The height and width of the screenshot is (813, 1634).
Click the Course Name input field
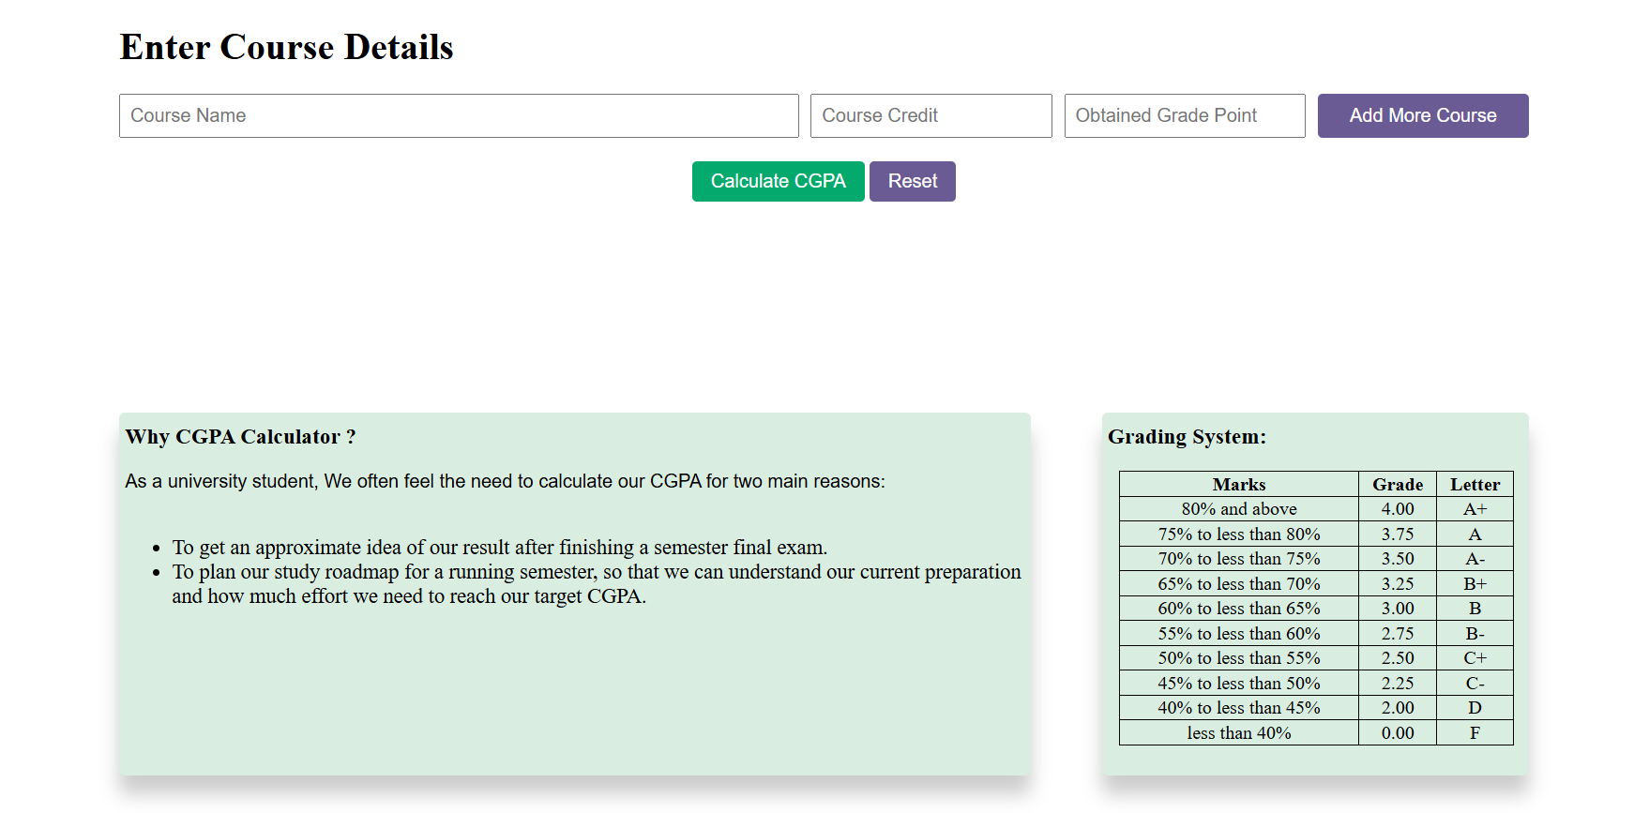459,115
